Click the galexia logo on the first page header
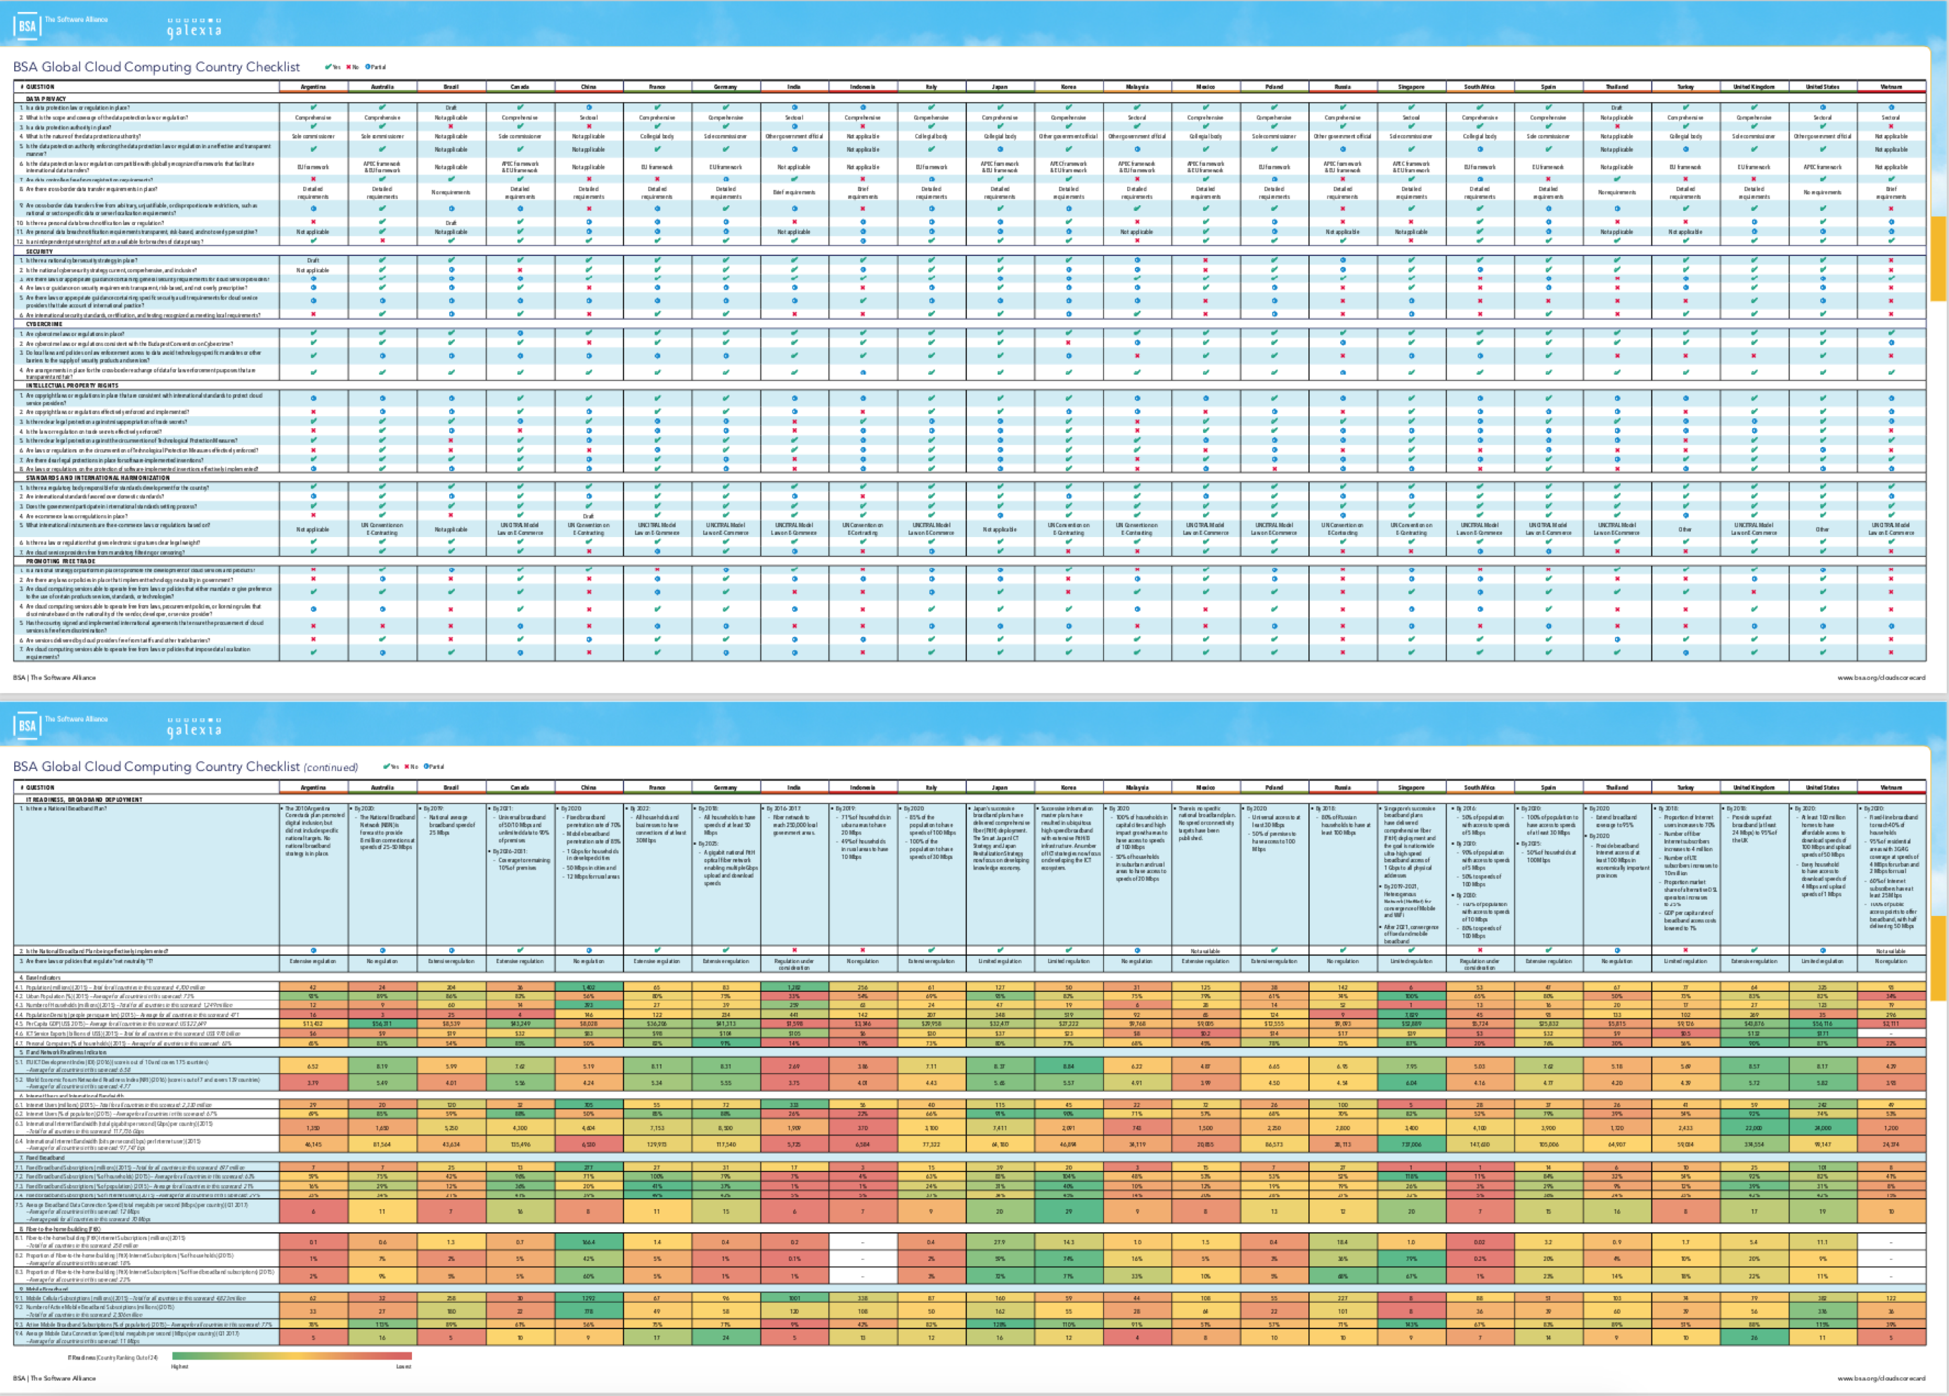This screenshot has width=1949, height=1396. 193,28
